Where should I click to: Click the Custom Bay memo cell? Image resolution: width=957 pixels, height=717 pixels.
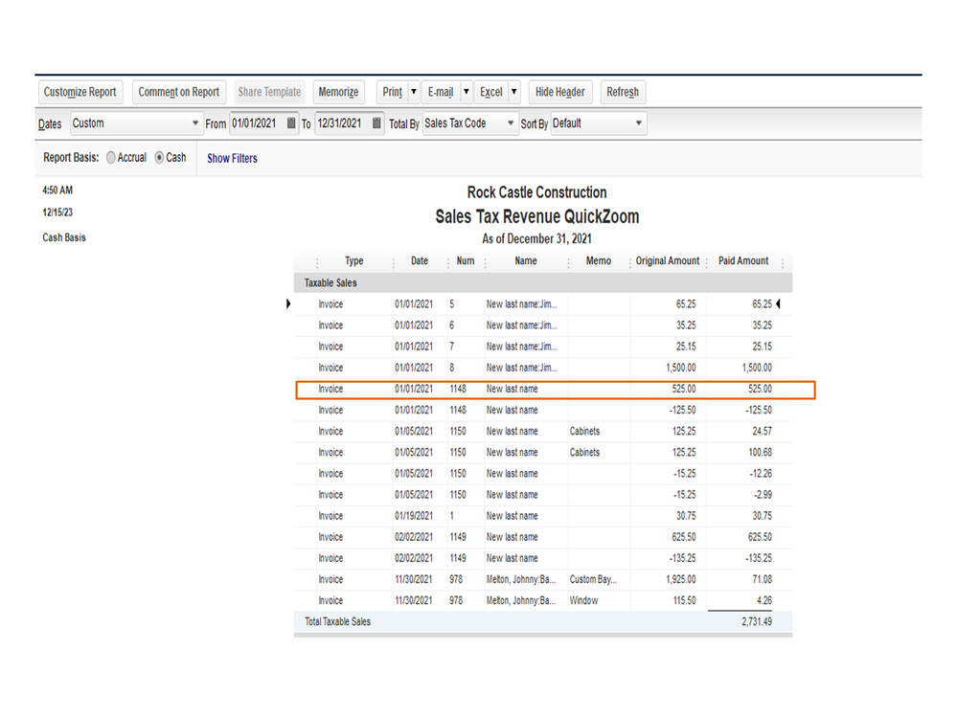[x=593, y=579]
